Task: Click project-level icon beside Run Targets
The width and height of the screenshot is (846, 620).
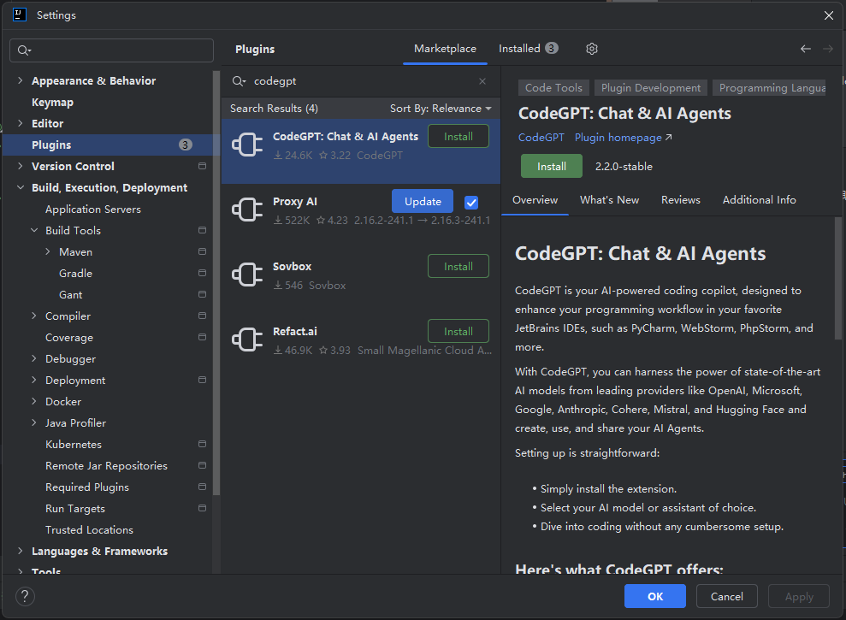Action: click(x=203, y=508)
